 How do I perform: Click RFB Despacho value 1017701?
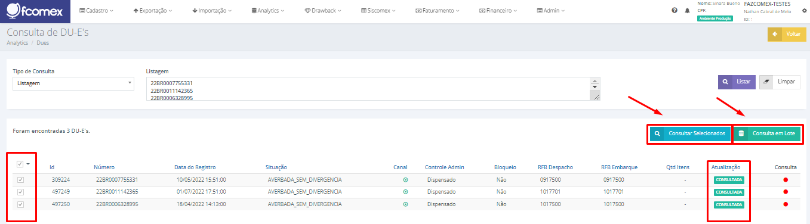[x=550, y=192]
